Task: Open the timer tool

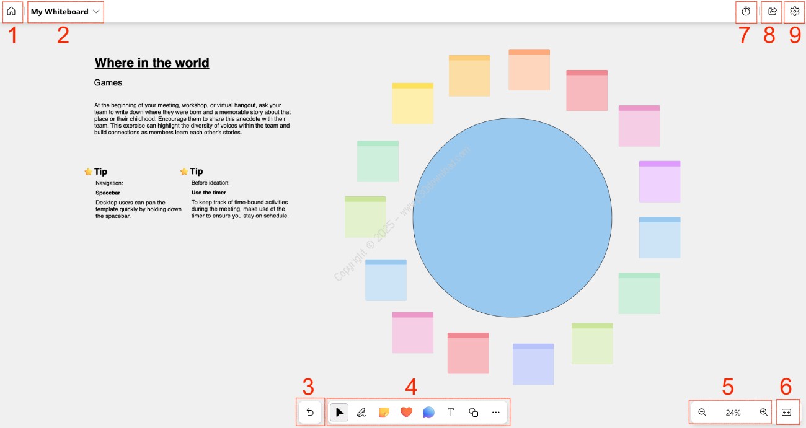Action: click(746, 11)
